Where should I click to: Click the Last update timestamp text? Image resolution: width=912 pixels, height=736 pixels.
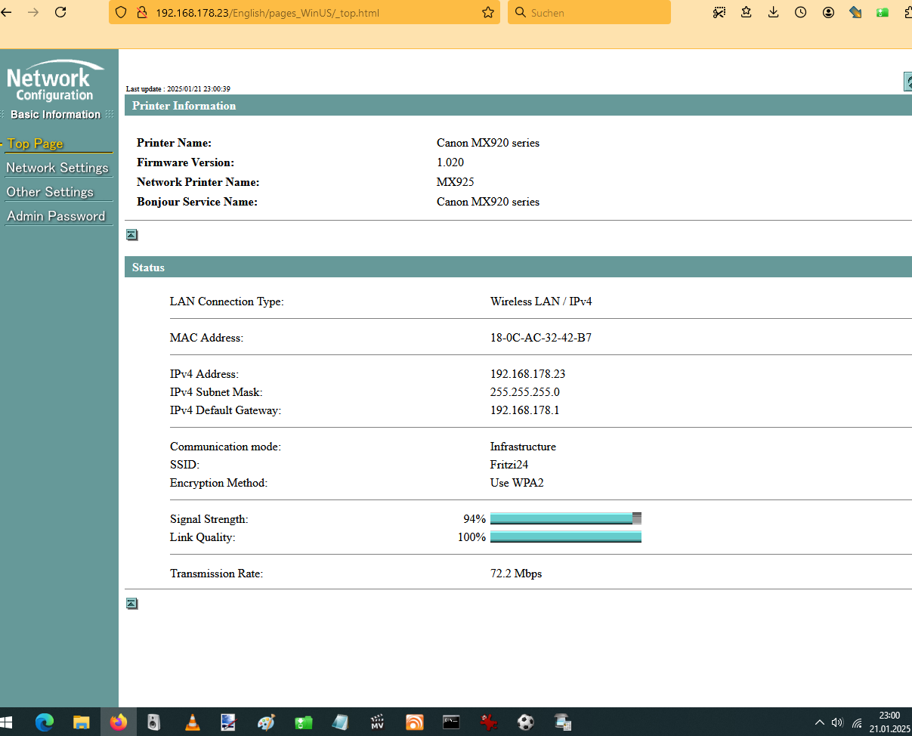tap(178, 88)
